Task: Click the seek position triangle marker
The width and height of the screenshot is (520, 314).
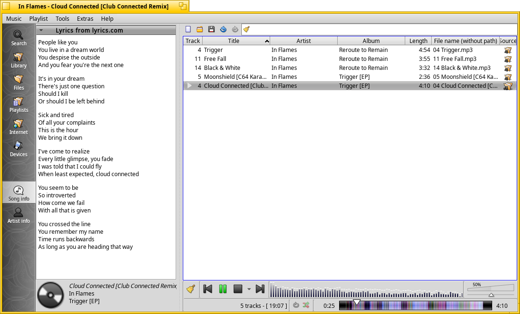Action: [357, 302]
